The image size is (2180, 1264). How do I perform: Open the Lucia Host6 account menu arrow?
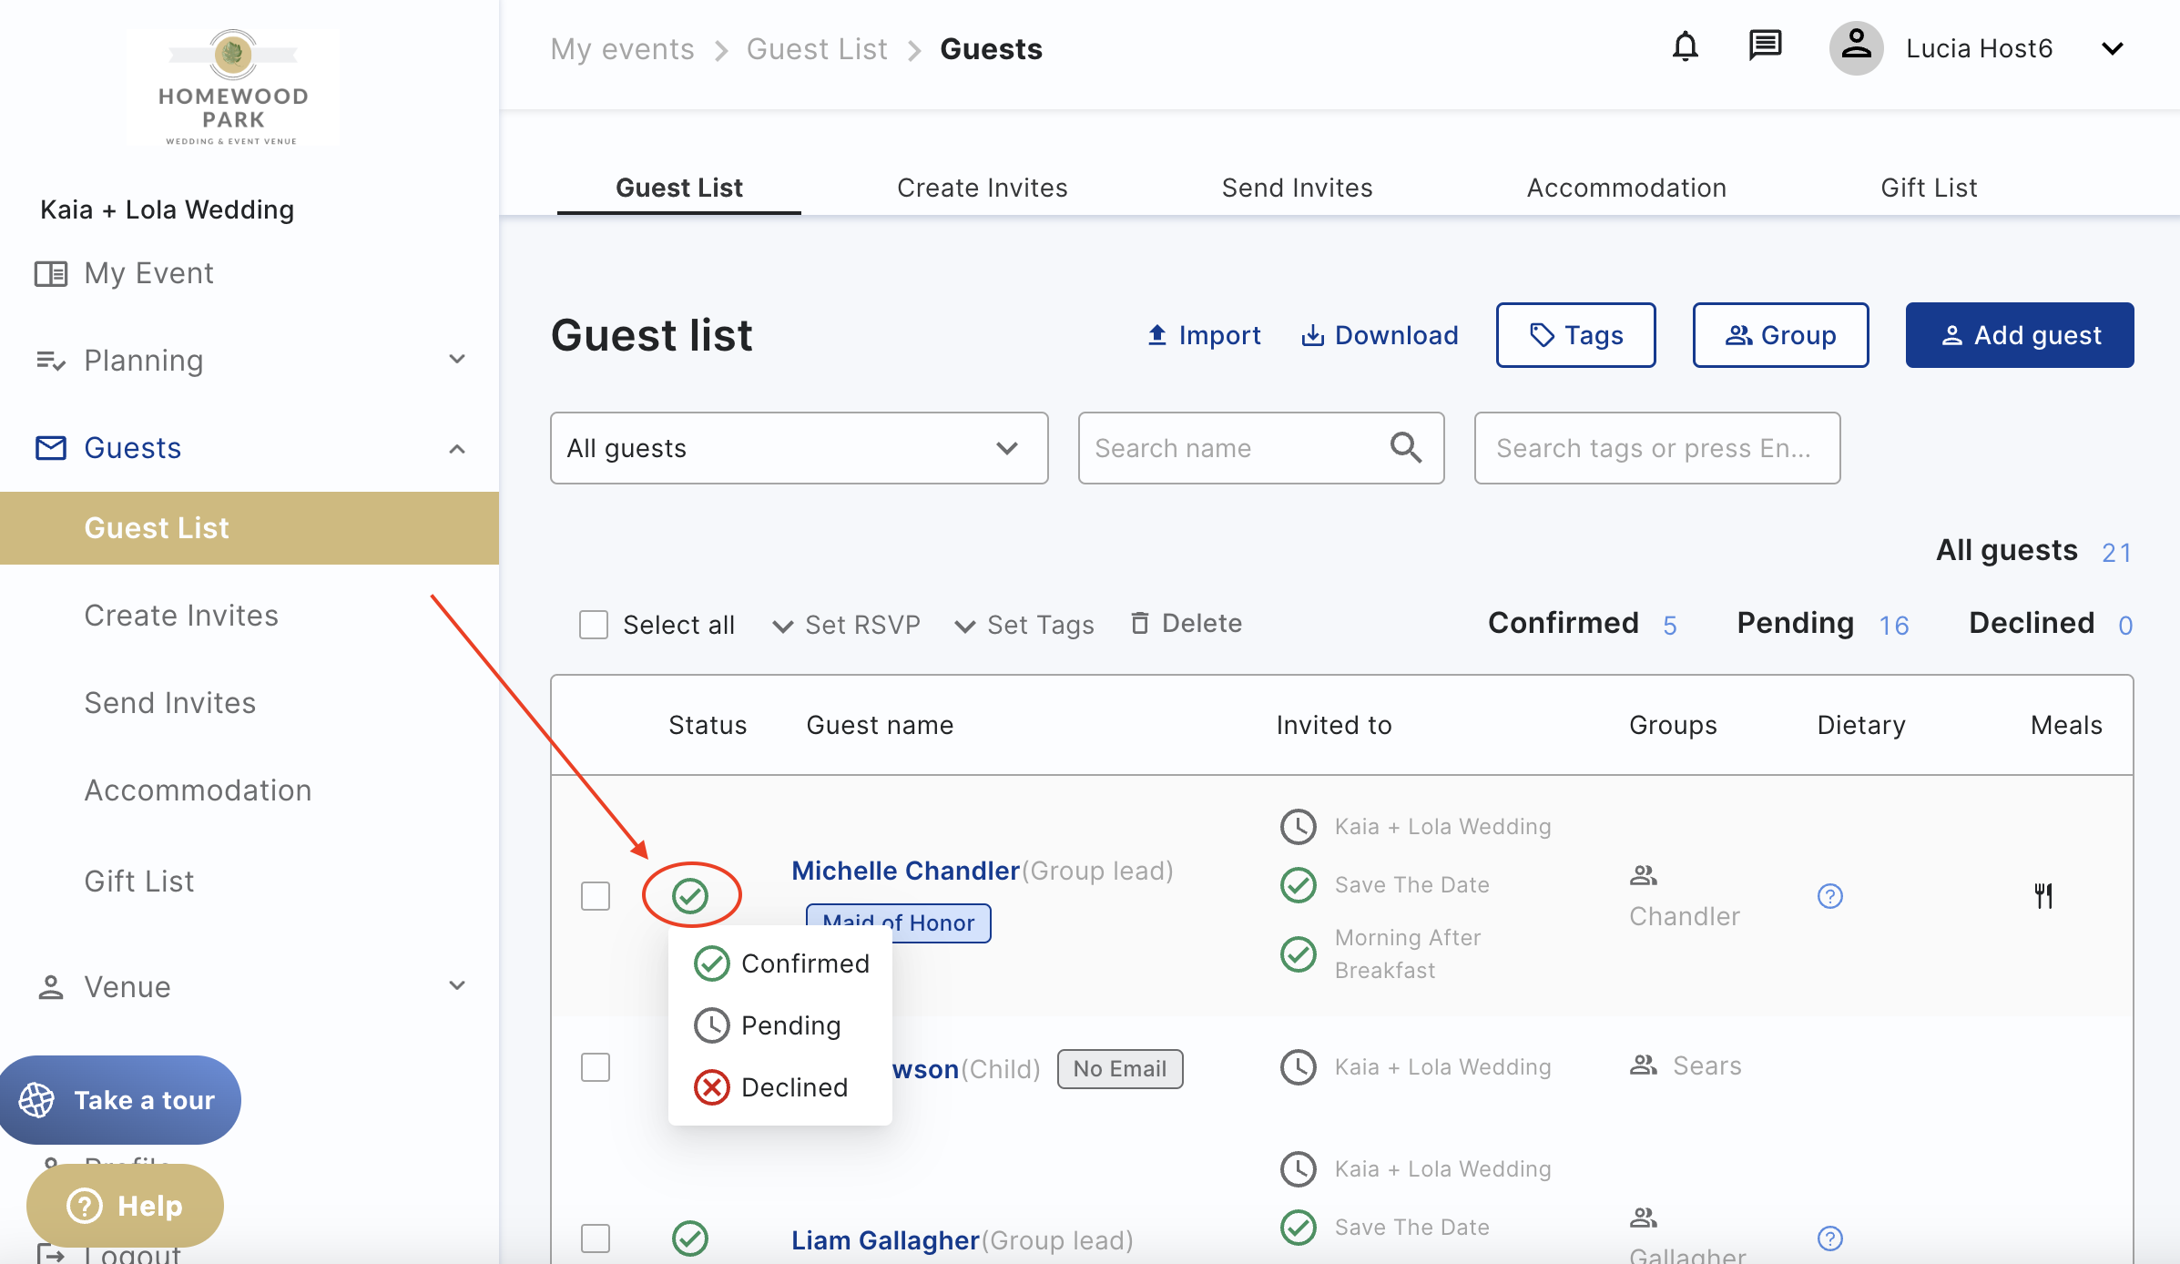pos(2113,48)
